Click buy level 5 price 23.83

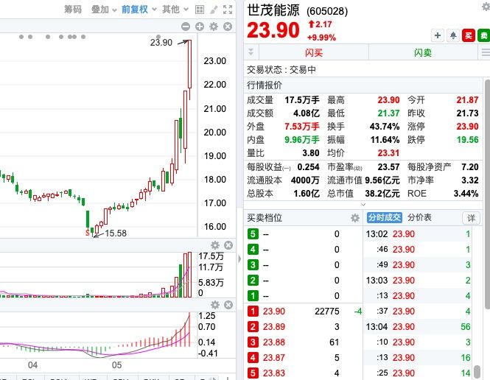274,373
